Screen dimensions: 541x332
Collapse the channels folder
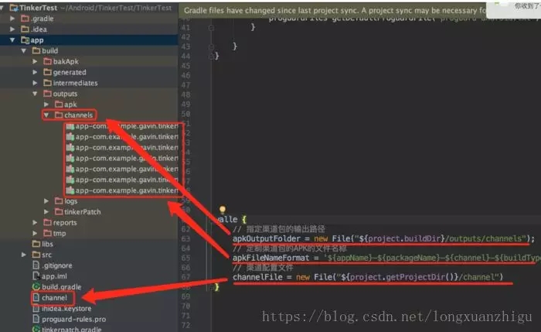click(46, 115)
